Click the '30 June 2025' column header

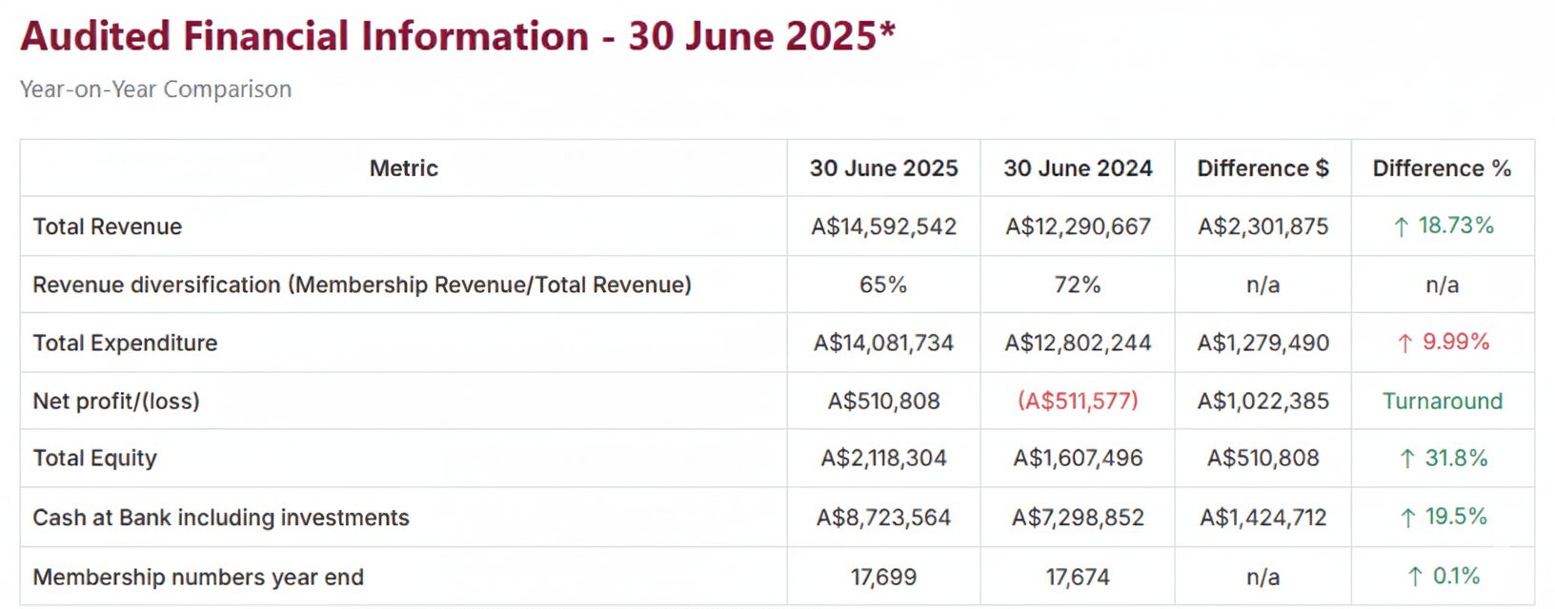(x=883, y=168)
